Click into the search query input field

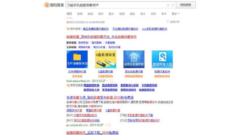[x=114, y=5]
